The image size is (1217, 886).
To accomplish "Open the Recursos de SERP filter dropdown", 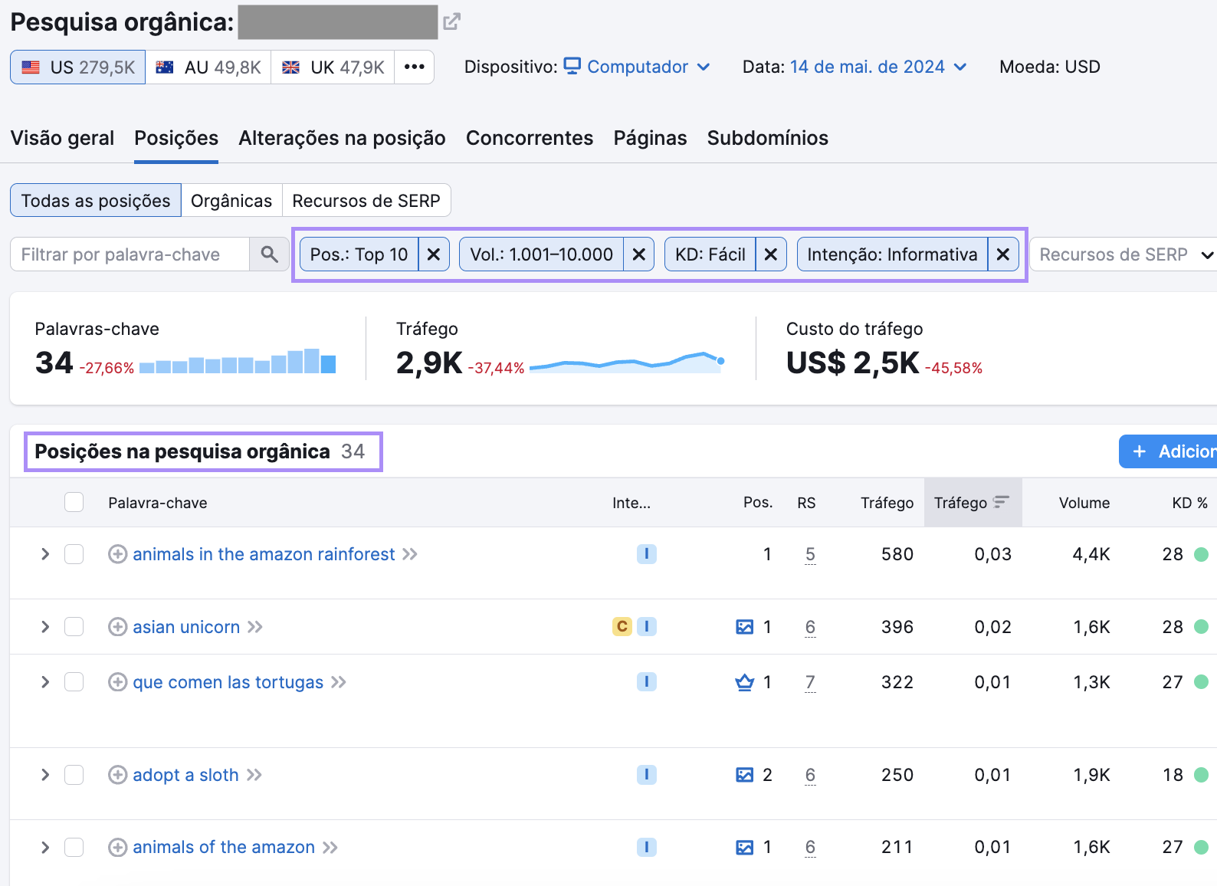I will [x=1124, y=254].
